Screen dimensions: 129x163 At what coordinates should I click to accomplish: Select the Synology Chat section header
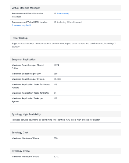click(x=65, y=132)
